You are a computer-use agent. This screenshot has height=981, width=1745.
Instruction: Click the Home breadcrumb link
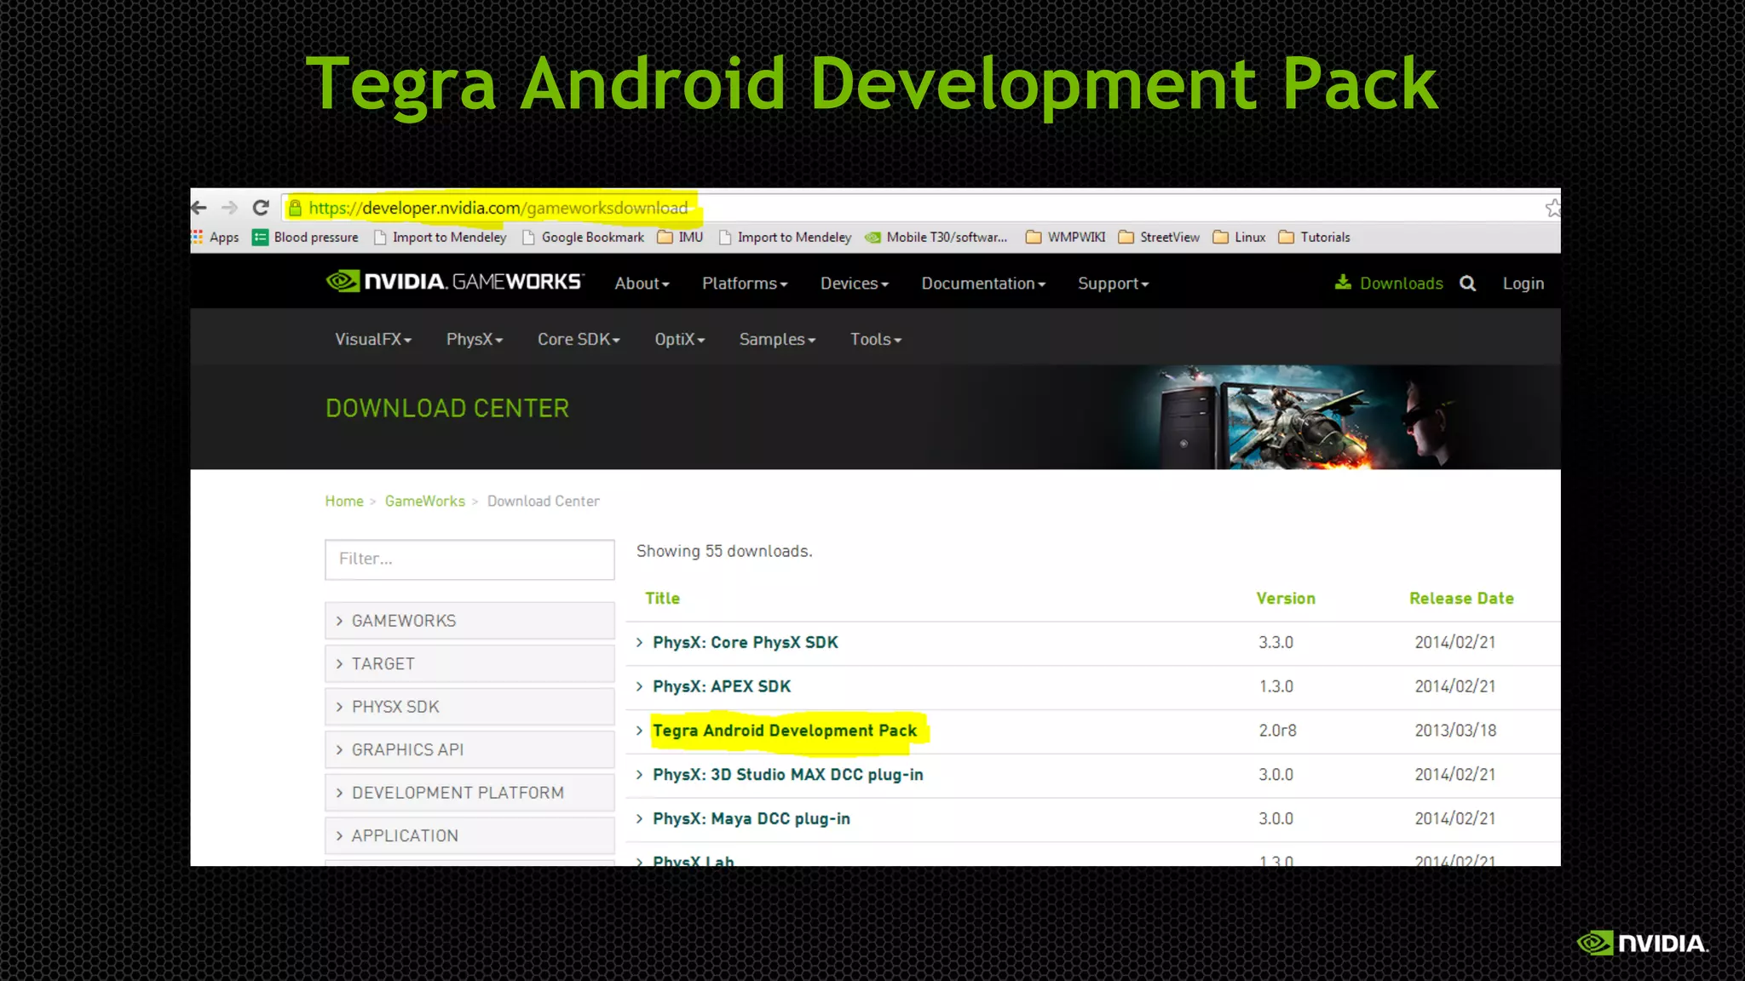[344, 502]
